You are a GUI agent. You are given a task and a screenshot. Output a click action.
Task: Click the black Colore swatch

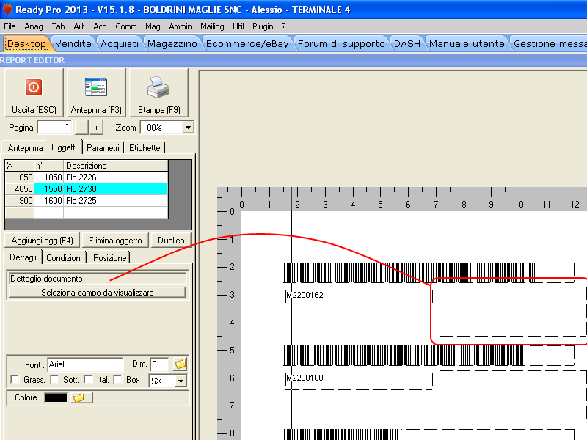point(56,397)
